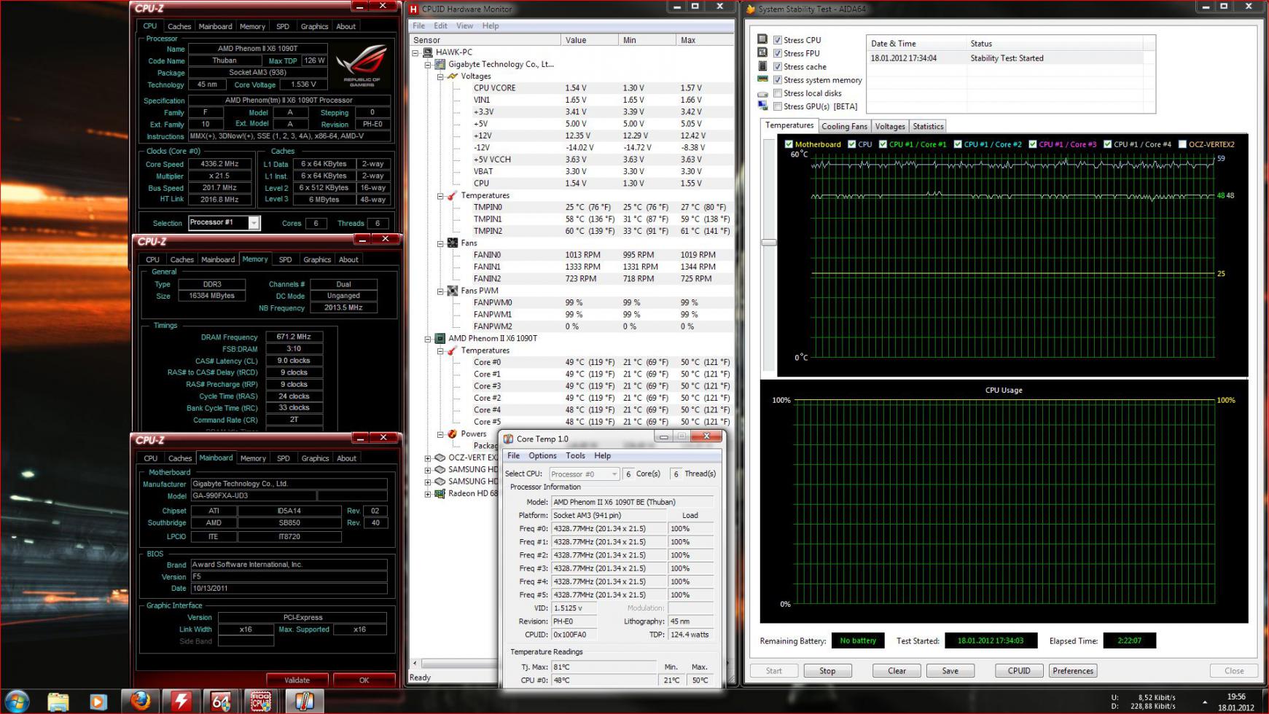Click the HAWK-PC computer icon in HWMonitor
Image resolution: width=1269 pixels, height=714 pixels.
427,52
